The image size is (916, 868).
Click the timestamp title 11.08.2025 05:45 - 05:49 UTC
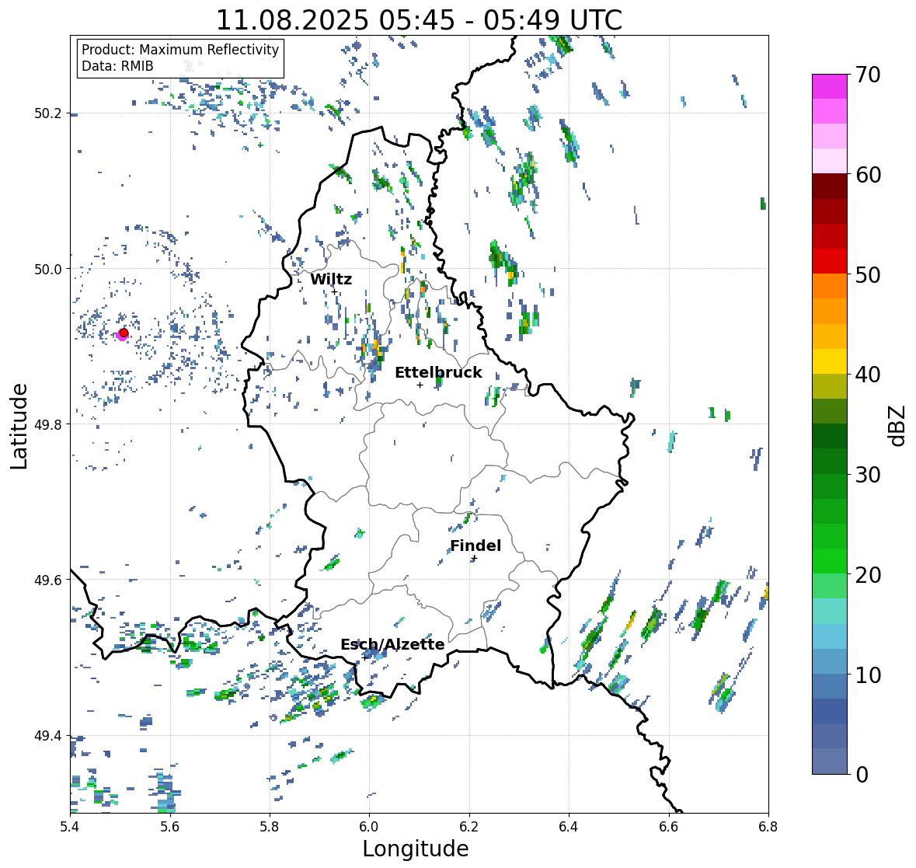point(419,20)
